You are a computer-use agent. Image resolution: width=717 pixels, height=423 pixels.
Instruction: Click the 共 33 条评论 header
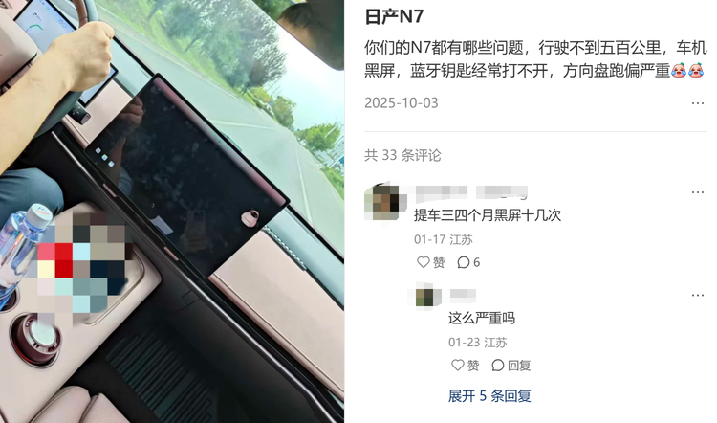pos(402,155)
